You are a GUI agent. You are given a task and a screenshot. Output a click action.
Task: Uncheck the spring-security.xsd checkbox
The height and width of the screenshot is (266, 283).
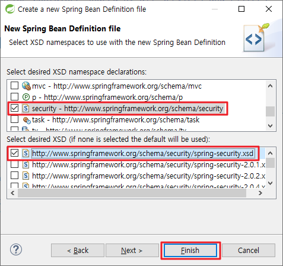click(x=14, y=153)
